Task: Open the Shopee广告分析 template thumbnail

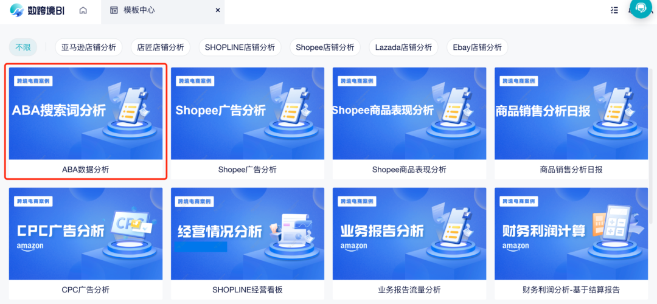Action: click(247, 114)
